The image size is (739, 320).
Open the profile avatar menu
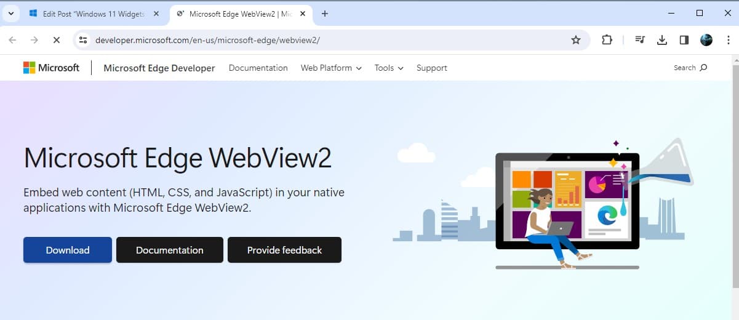click(706, 40)
